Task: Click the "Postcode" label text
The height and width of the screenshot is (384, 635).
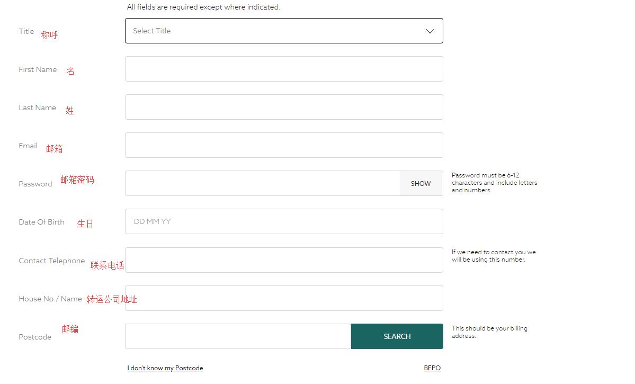Action: (x=35, y=337)
